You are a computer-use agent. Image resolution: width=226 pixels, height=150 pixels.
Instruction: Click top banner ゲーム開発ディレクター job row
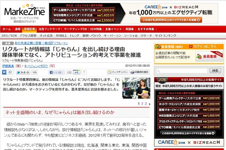[x=83, y=10]
